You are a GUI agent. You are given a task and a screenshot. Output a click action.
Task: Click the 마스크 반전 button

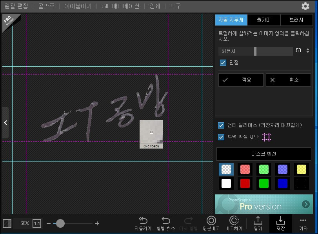pos(263,154)
